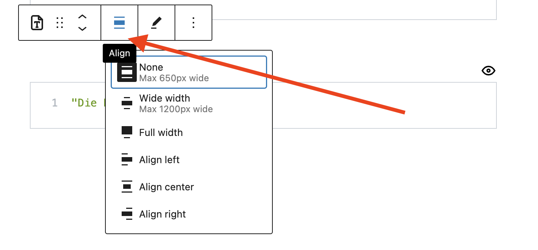Move block down with the down chevron

tap(82, 29)
